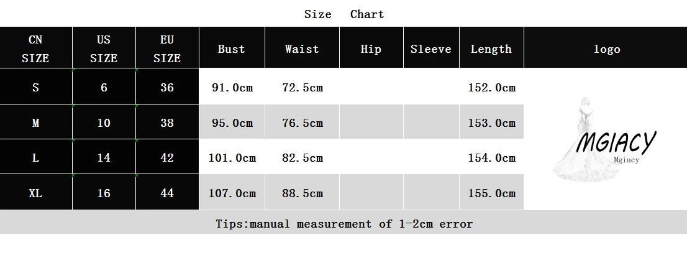Click the logo column header
Screen dimensions: 687x255
tap(606, 49)
